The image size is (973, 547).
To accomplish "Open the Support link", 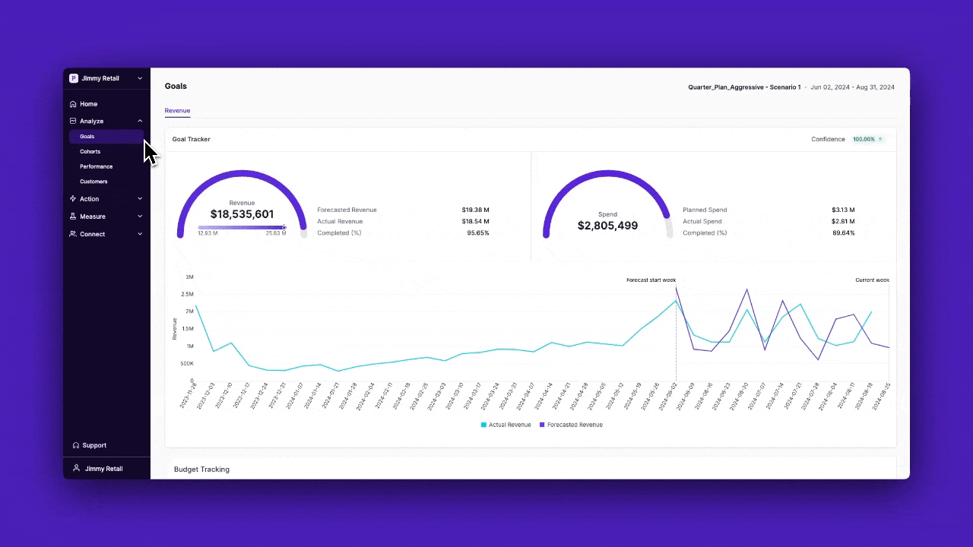I will tap(94, 445).
